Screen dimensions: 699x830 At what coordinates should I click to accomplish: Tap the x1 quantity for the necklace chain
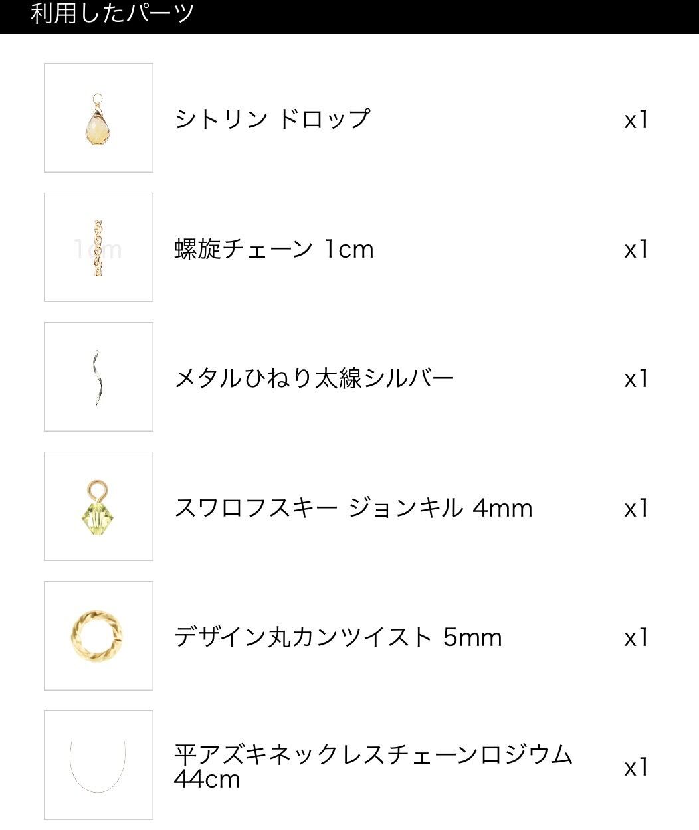pos(636,768)
